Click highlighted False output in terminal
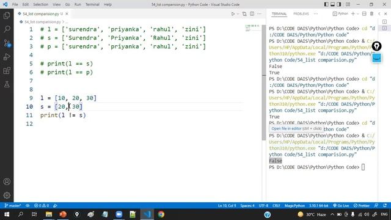 pos(276,161)
